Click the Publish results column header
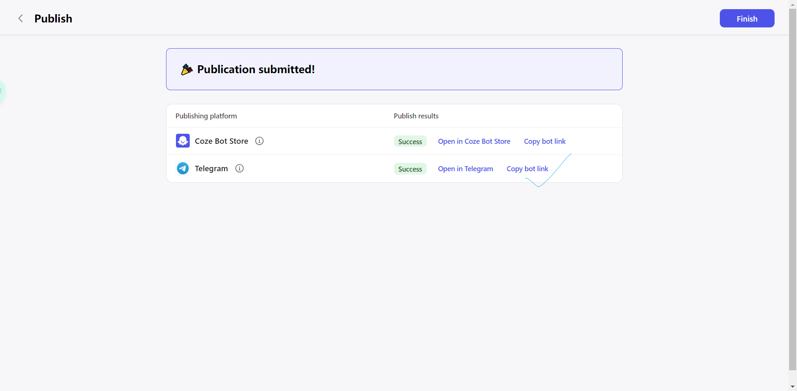The height and width of the screenshot is (391, 797). (416, 116)
